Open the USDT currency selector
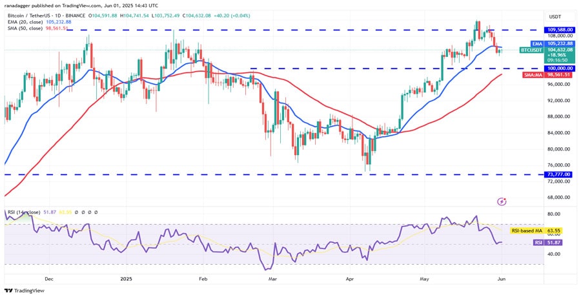Screen dimensions: 581x297 (x=560, y=16)
